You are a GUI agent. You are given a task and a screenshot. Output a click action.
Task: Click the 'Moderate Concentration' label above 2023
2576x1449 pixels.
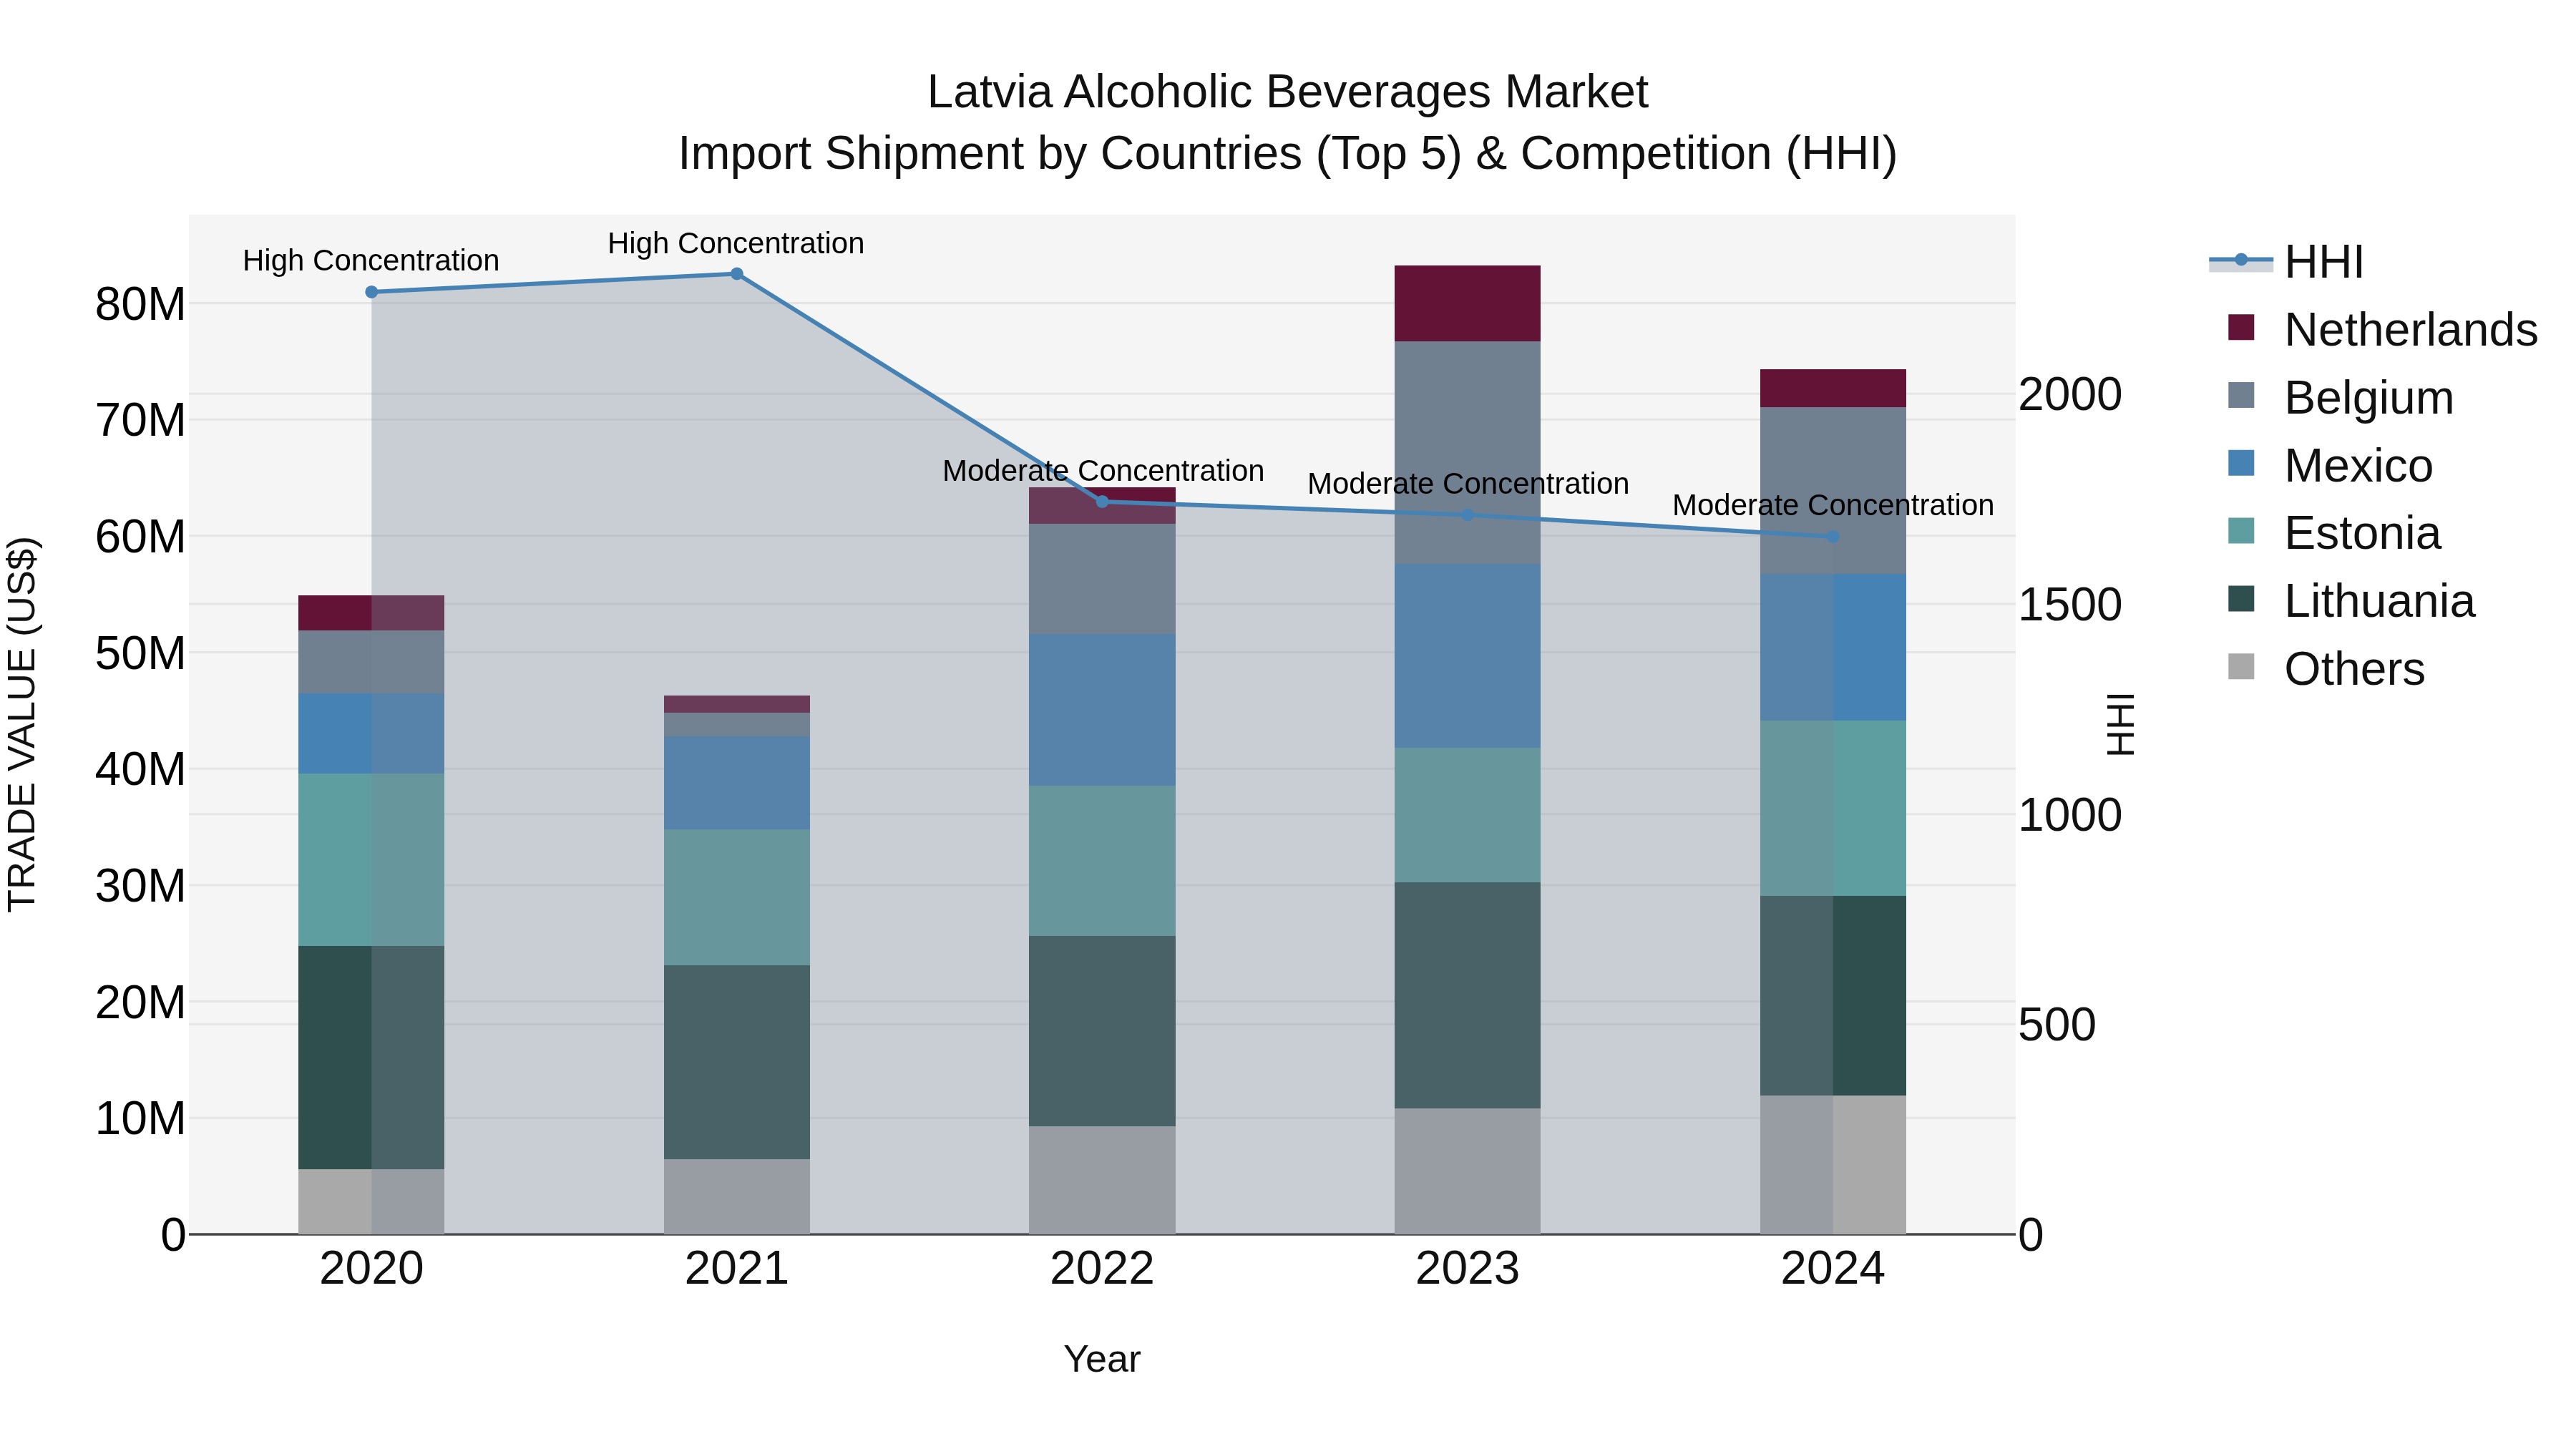[1468, 484]
